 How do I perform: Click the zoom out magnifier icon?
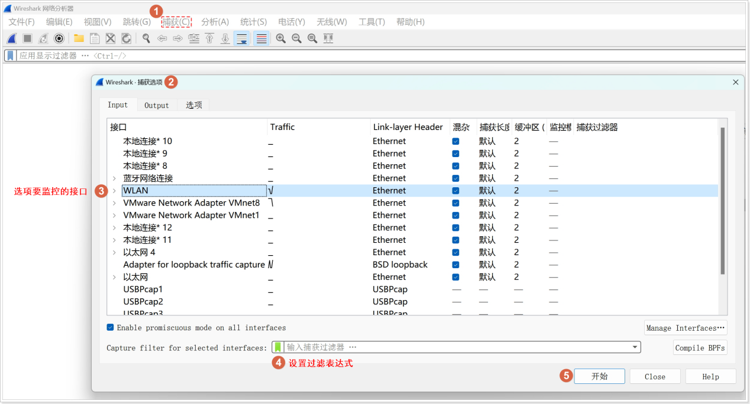(x=296, y=38)
